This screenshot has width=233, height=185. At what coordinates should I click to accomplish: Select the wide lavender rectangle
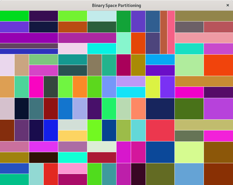tap(131, 81)
